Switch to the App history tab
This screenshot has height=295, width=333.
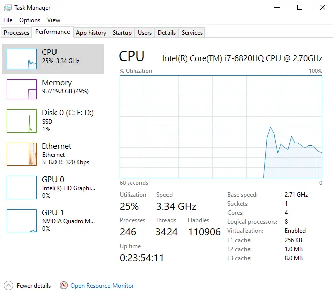click(x=91, y=33)
